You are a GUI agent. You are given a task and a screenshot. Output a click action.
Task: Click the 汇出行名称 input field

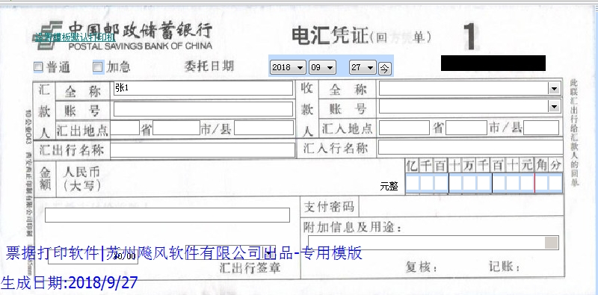pos(203,150)
